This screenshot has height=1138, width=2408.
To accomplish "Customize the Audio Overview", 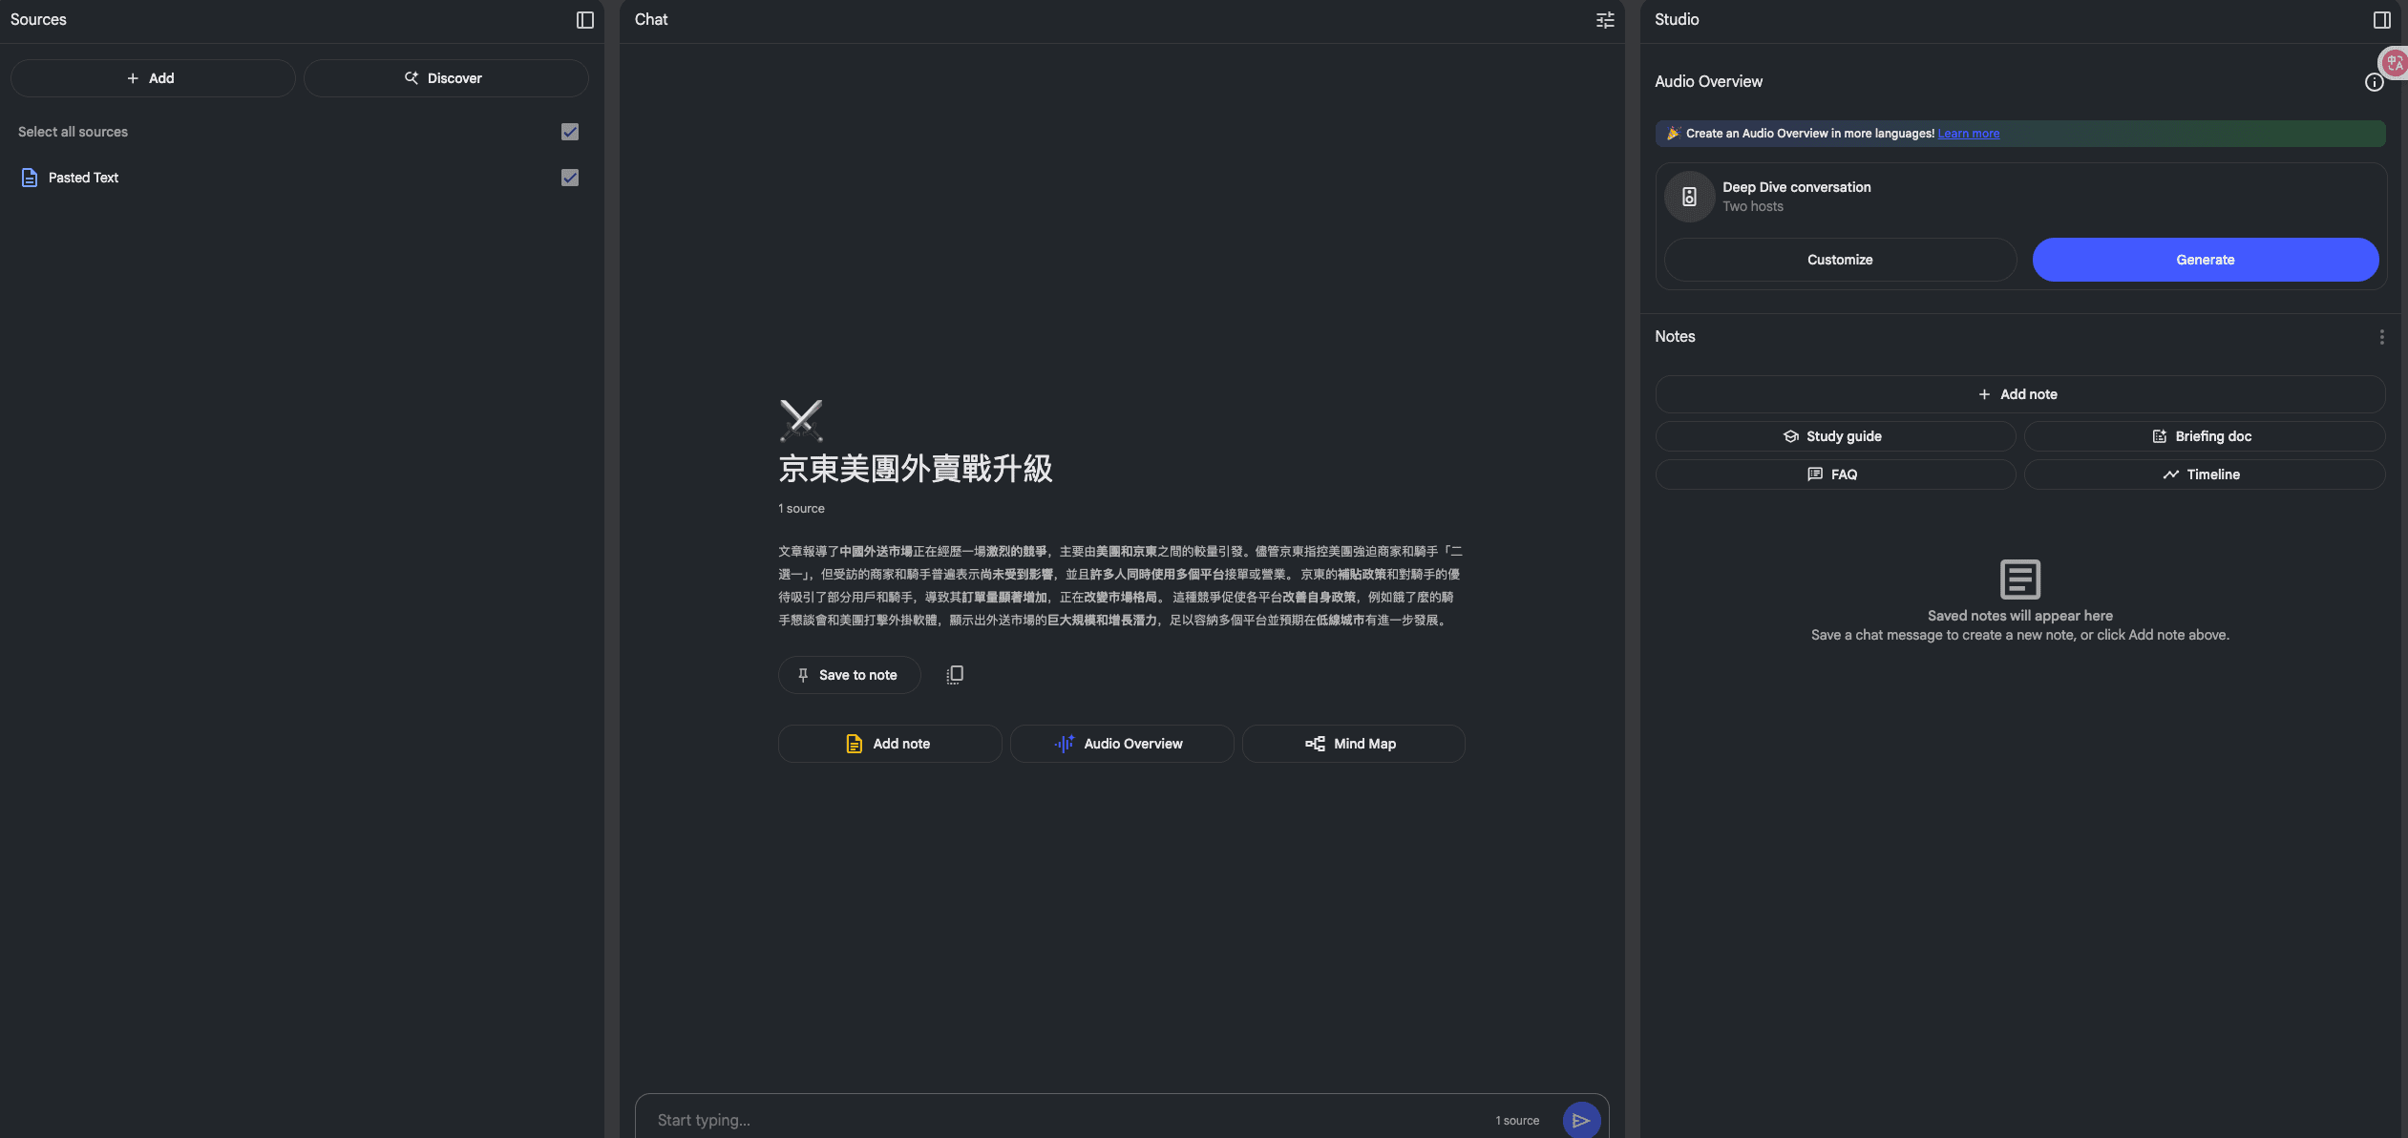I will pyautogui.click(x=1840, y=260).
